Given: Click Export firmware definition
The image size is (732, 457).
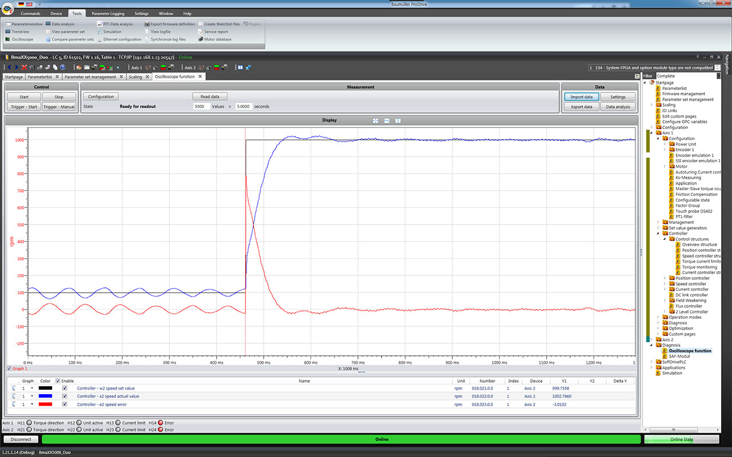Looking at the screenshot, I should pos(169,24).
